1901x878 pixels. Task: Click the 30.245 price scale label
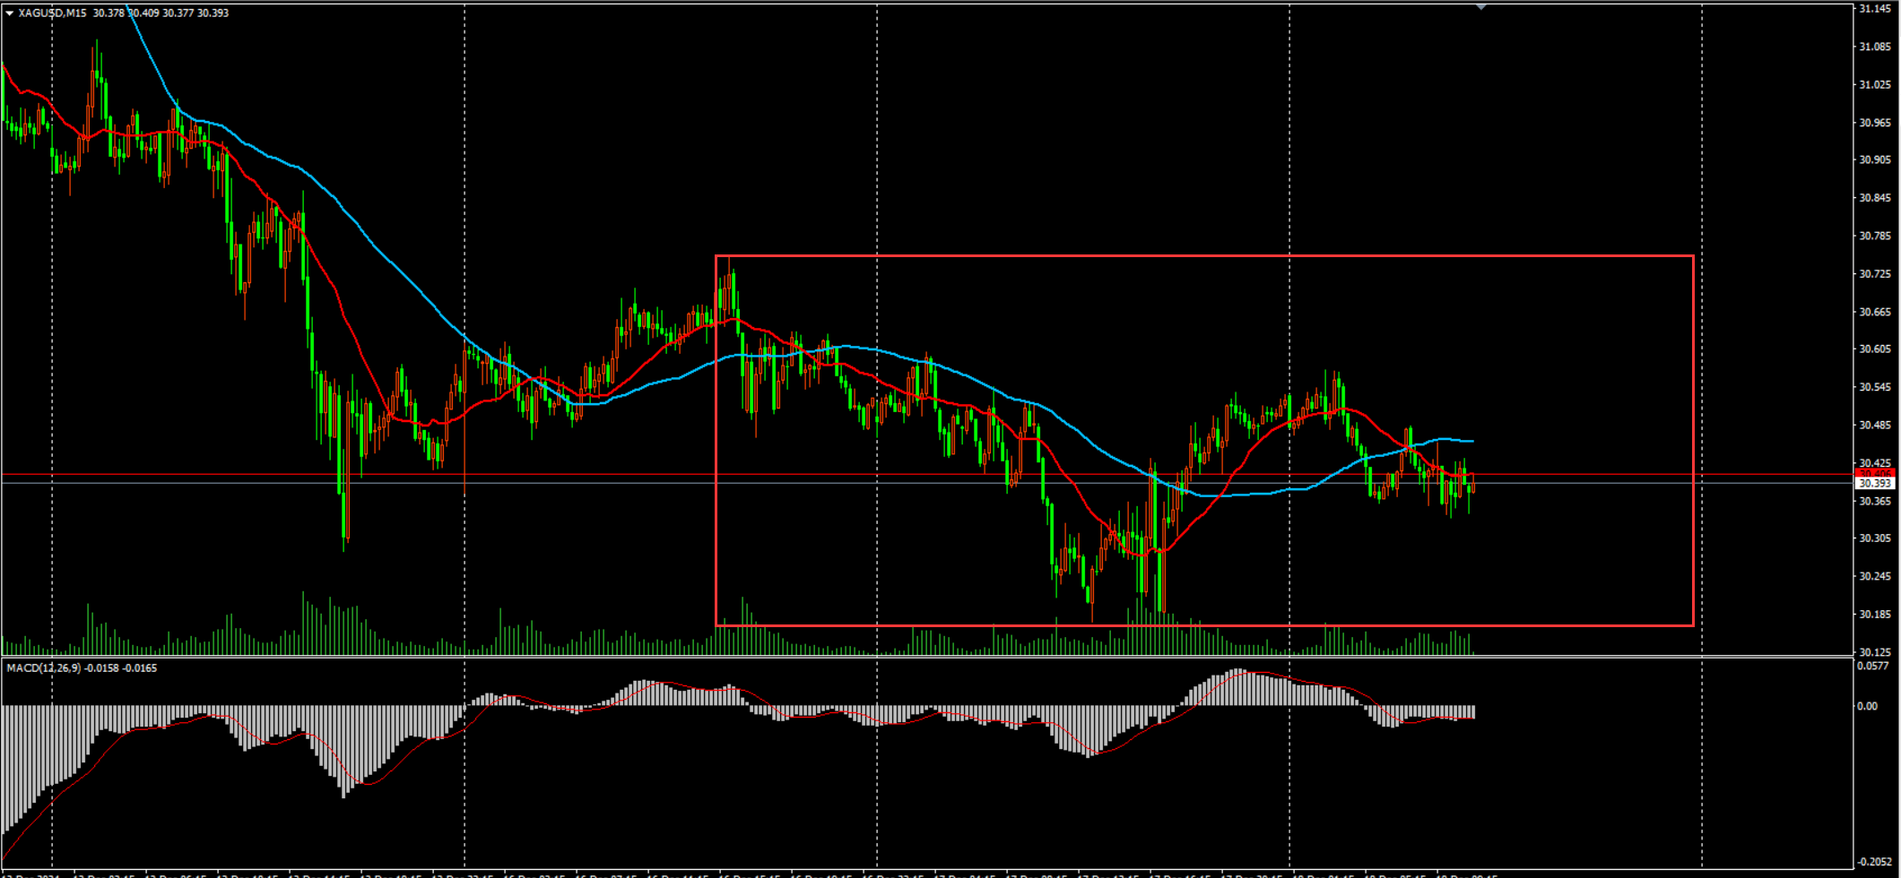pyautogui.click(x=1875, y=576)
